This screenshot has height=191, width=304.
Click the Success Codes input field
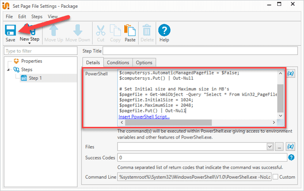click(202, 157)
